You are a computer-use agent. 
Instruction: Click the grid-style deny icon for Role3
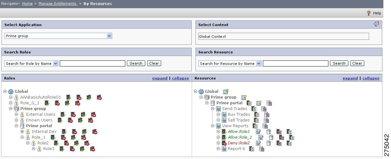[93, 149]
